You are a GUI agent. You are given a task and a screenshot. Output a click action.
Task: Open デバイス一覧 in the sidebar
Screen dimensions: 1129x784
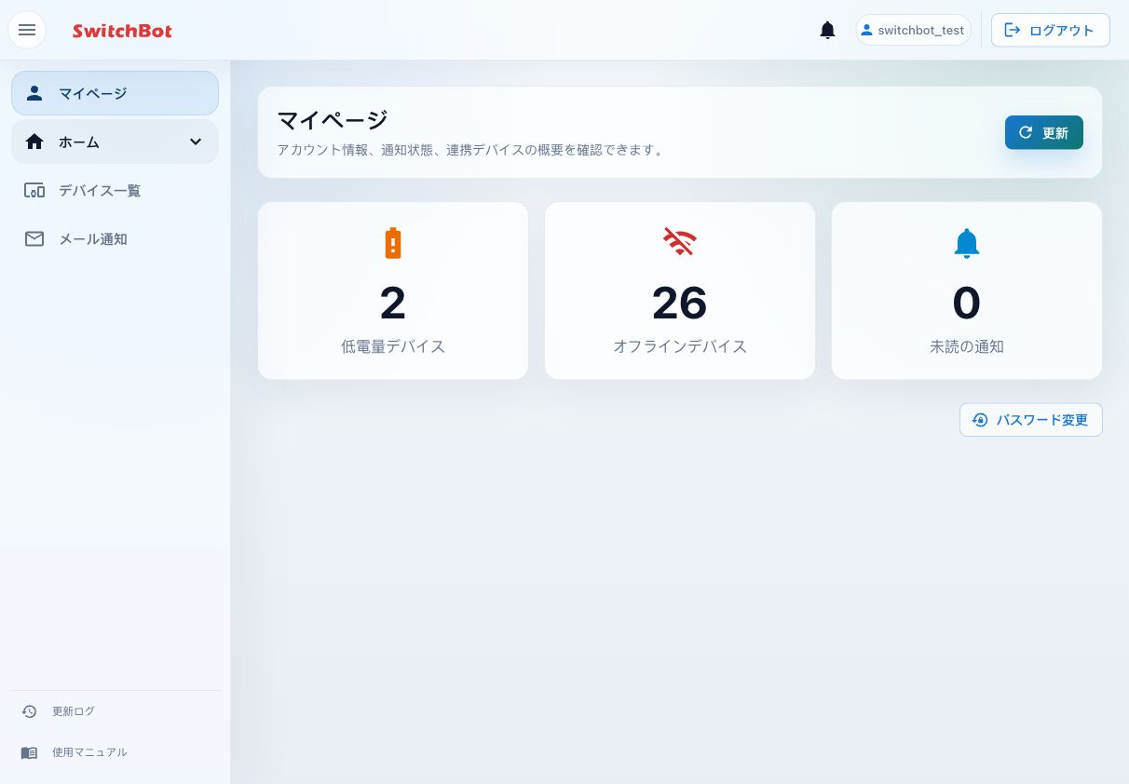pyautogui.click(x=116, y=190)
